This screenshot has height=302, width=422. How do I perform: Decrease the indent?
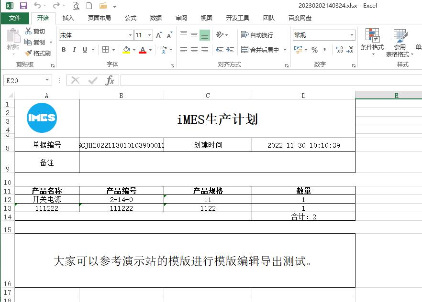tap(220, 50)
